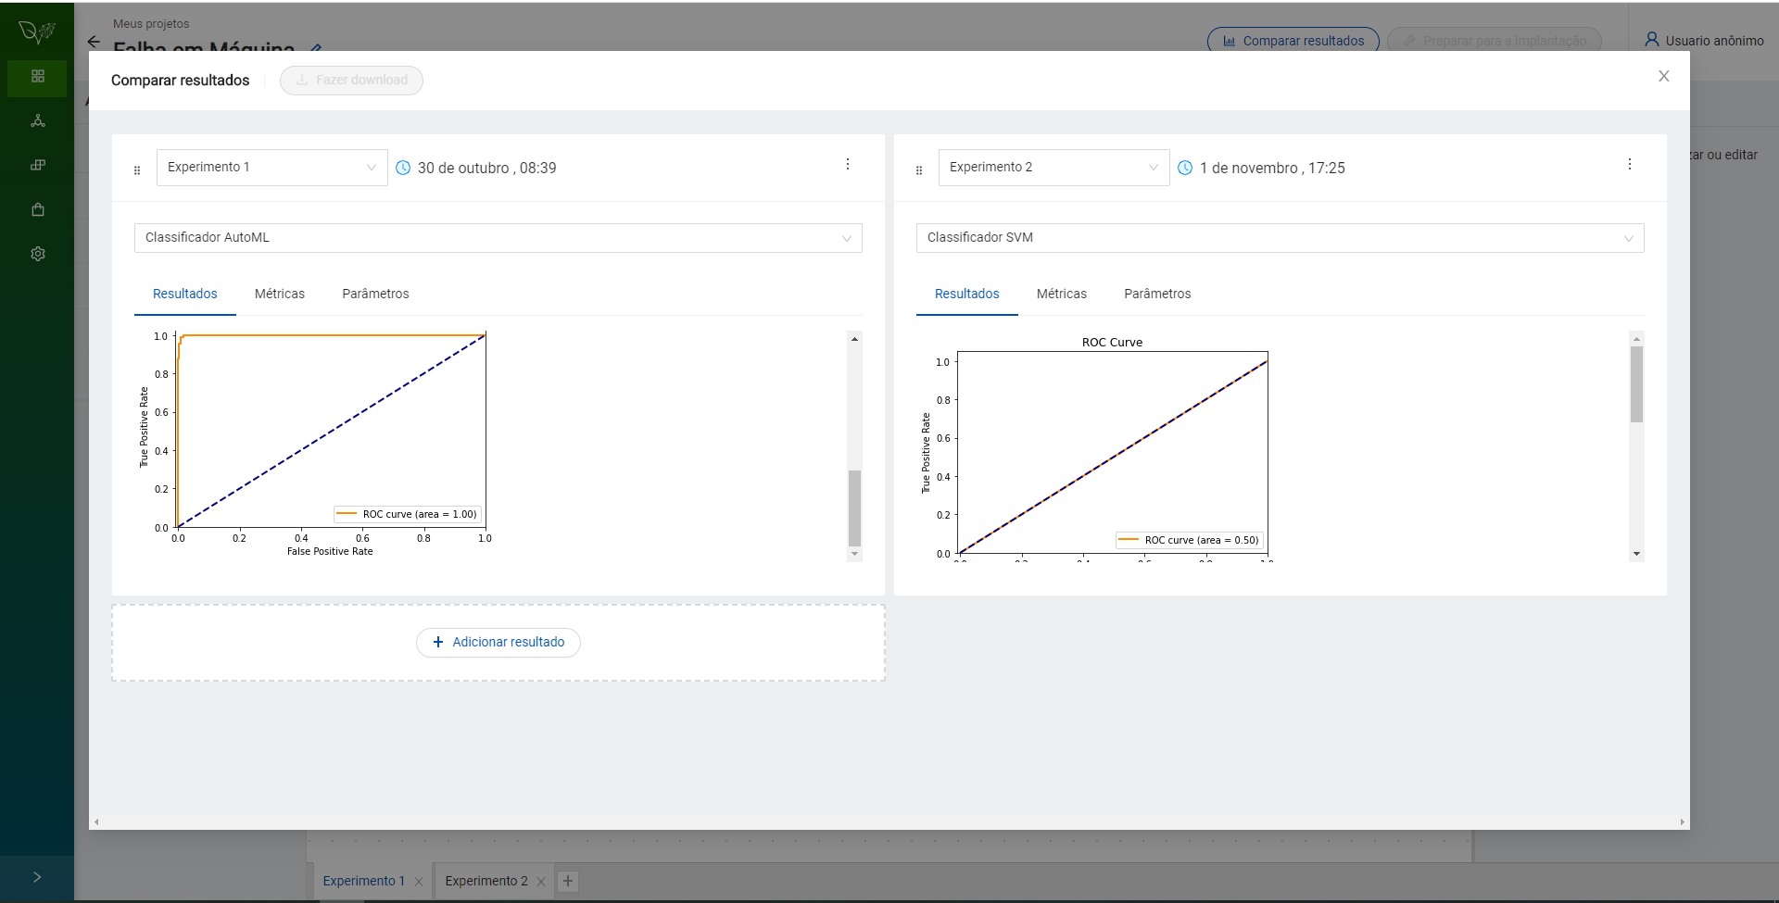The height and width of the screenshot is (903, 1779).
Task: Click the Fazer download button
Action: [351, 81]
